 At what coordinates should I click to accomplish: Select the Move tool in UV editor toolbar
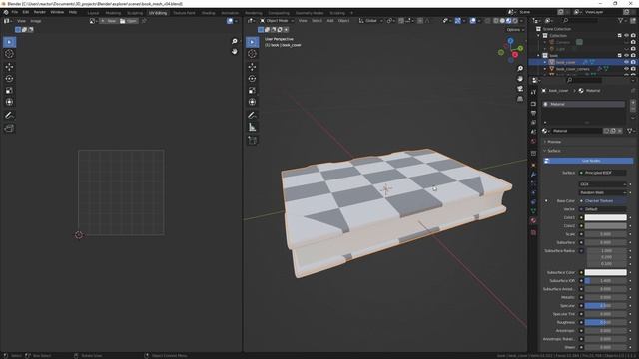coord(9,67)
